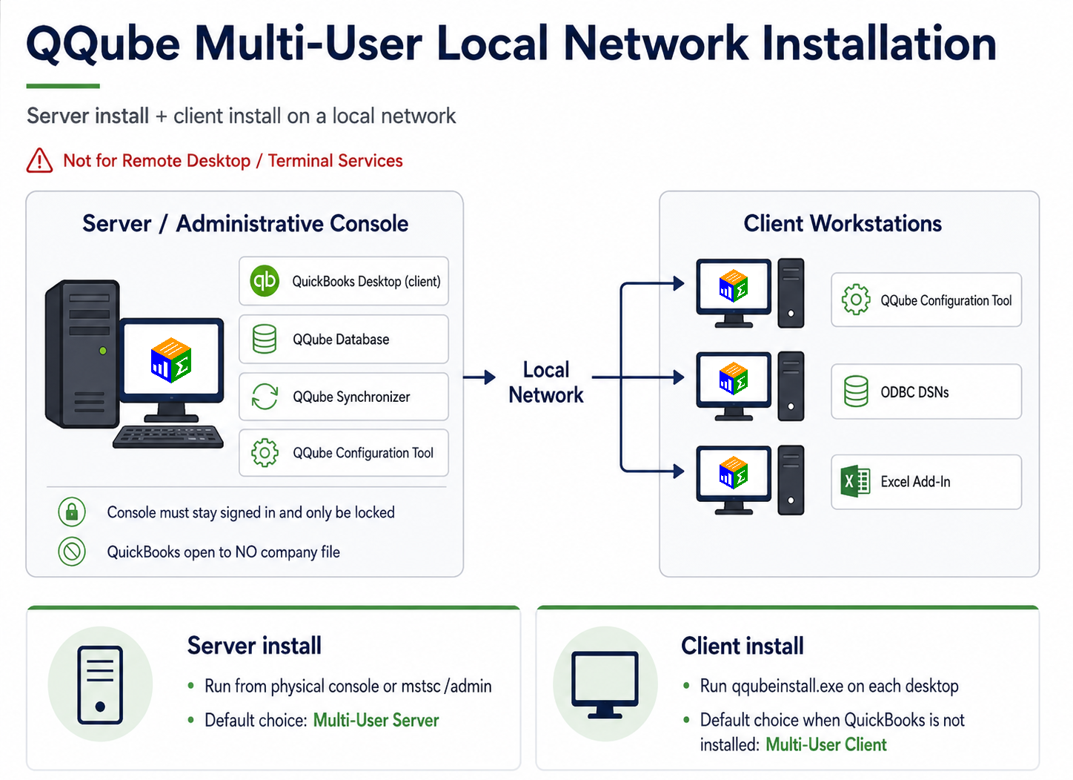
Task: Click the prohibited circle icon beside NO company file
Action: click(72, 552)
